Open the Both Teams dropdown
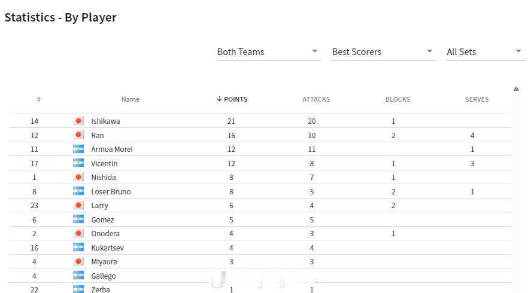 click(269, 52)
